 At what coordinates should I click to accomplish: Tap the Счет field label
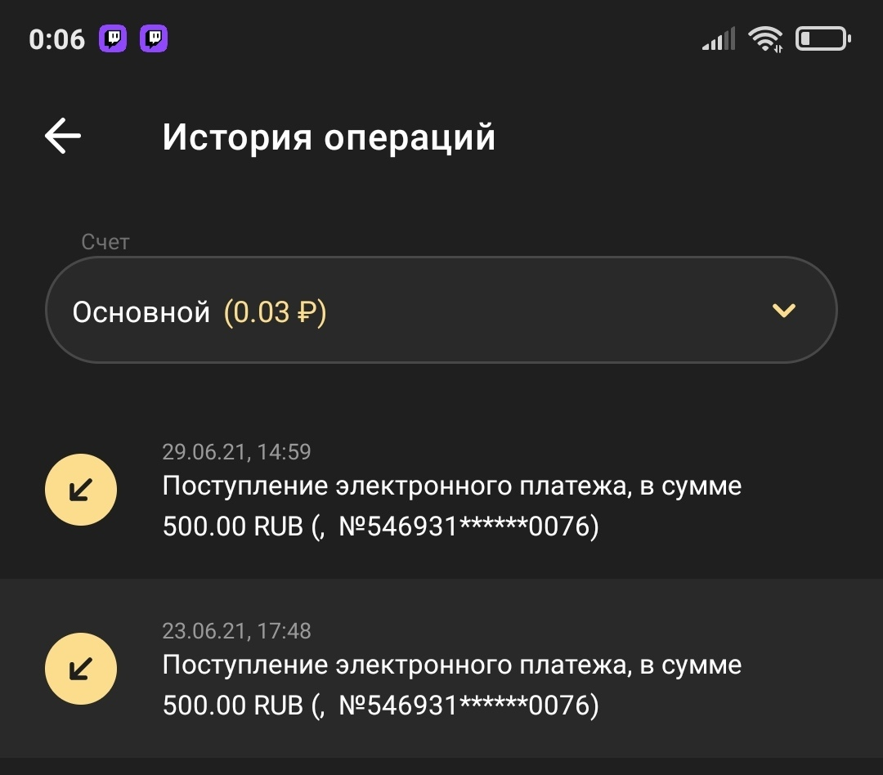105,242
